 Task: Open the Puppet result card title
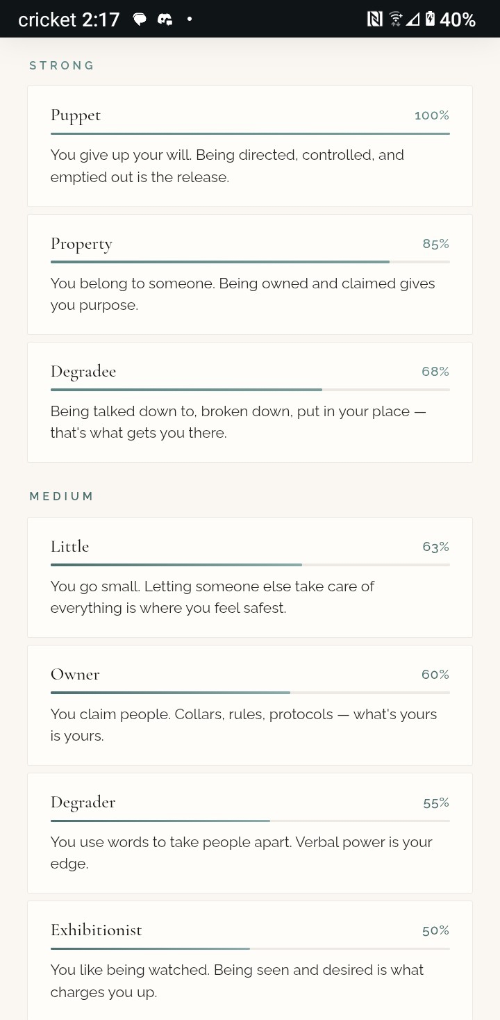tap(76, 115)
